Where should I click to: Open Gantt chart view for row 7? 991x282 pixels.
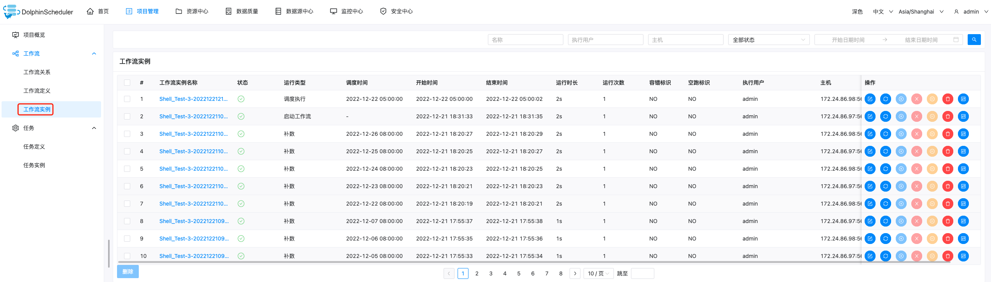pyautogui.click(x=963, y=204)
